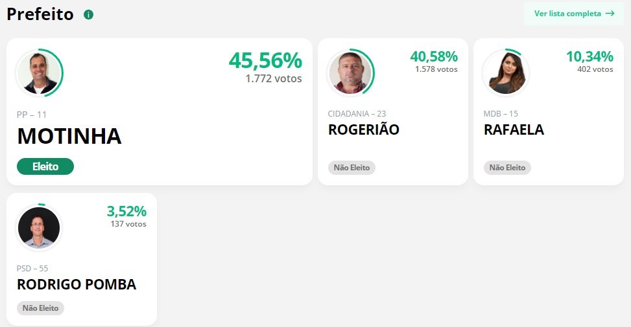Click the Motinha candidate photo
This screenshot has width=631, height=327.
click(x=39, y=72)
